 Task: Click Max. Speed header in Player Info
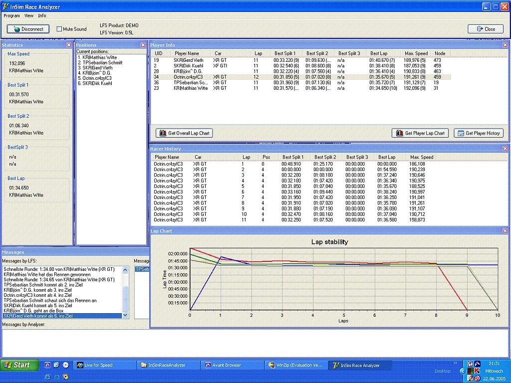(416, 53)
